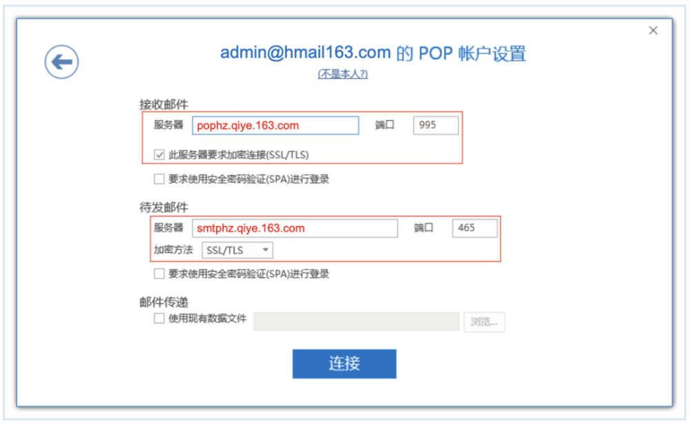This screenshot has width=690, height=426.
Task: Focus the incoming server field pophz.qiye.163.com
Action: [275, 125]
